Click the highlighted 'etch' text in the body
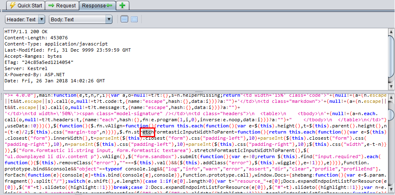Viewport: 395px width, 195px height. (x=147, y=132)
